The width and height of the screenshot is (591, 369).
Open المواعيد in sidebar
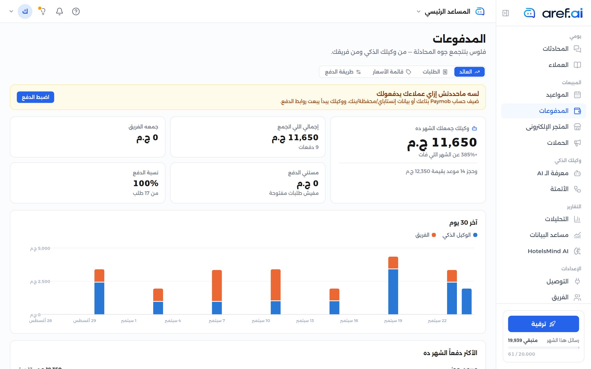pyautogui.click(x=544, y=95)
